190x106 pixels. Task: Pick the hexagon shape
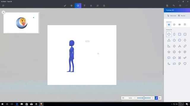pos(180,40)
